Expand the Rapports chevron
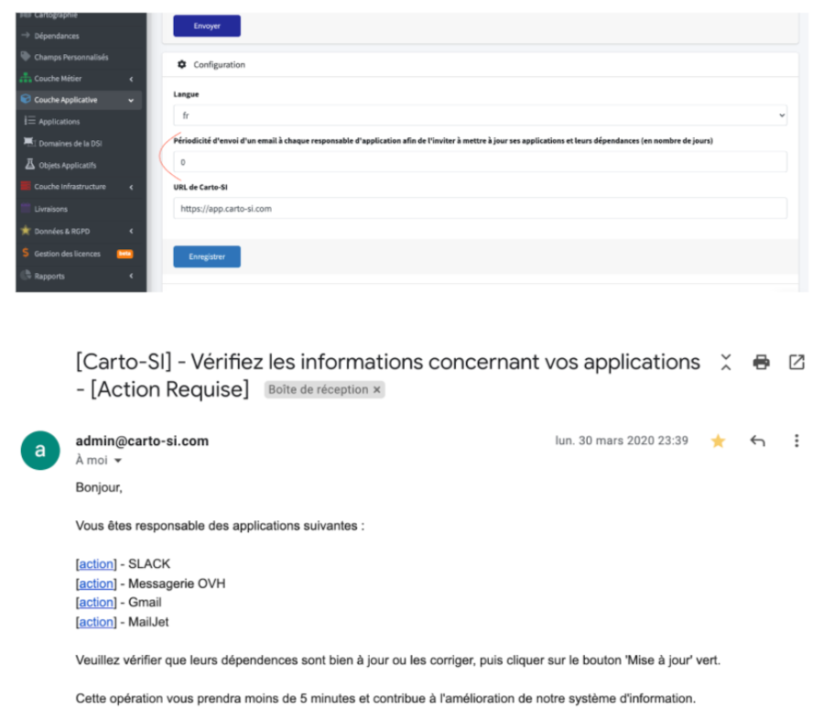The image size is (824, 708). coord(131,276)
